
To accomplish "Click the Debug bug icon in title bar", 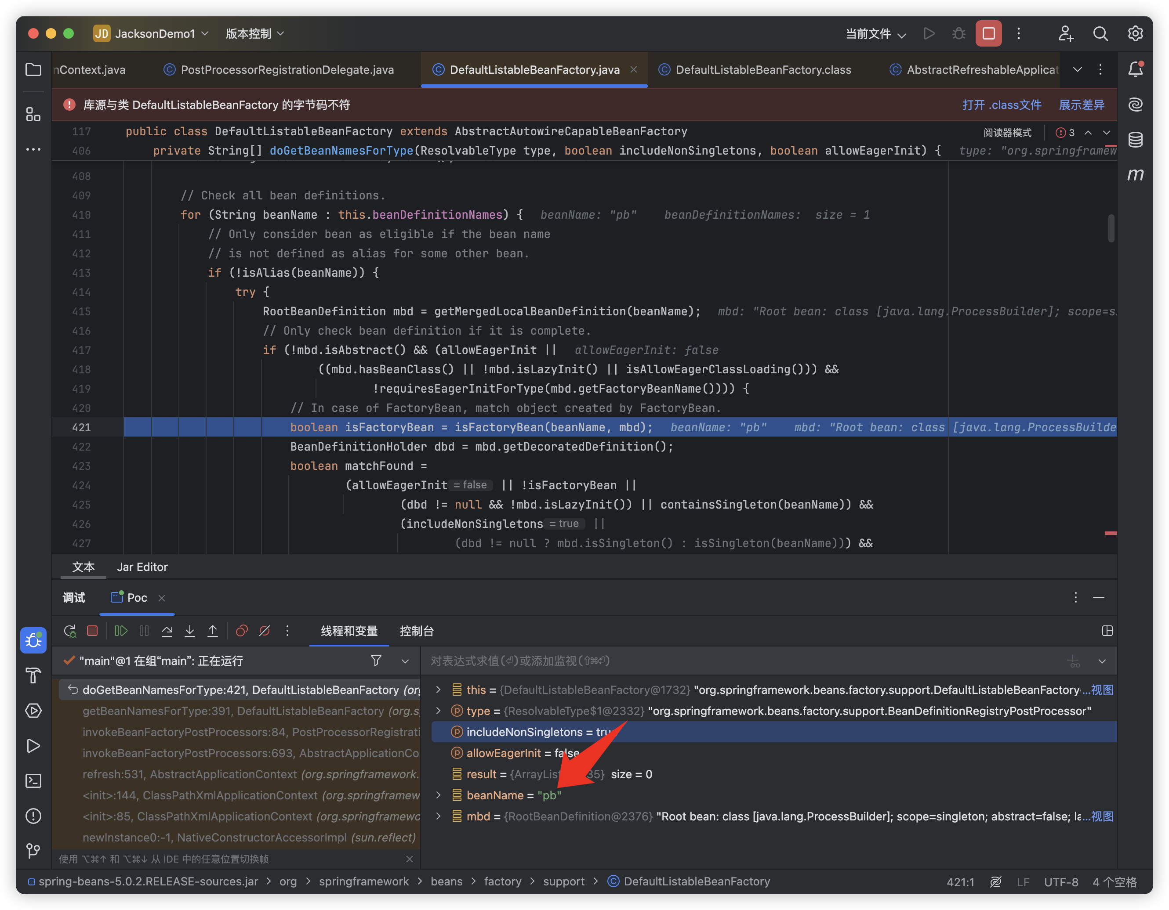I will coord(958,33).
